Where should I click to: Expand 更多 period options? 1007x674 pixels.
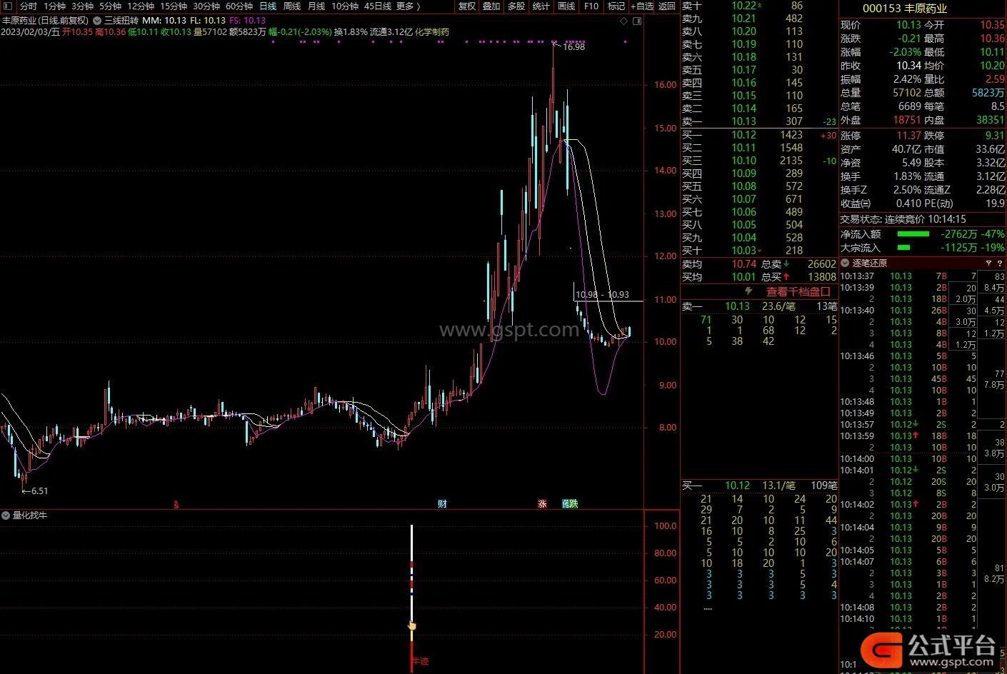pos(408,6)
